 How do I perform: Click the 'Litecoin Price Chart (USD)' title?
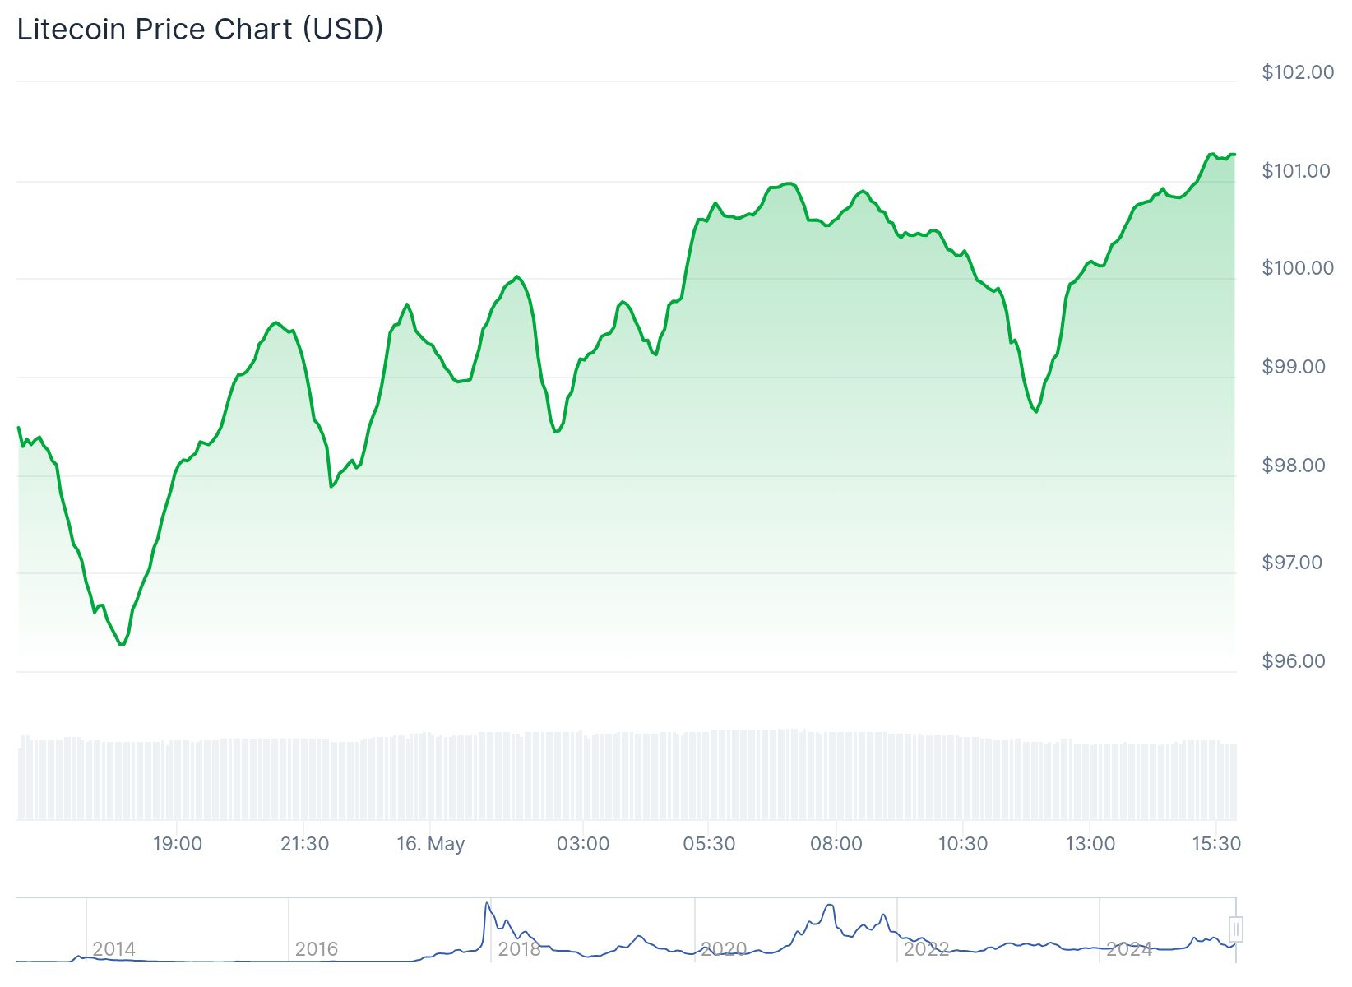[200, 30]
